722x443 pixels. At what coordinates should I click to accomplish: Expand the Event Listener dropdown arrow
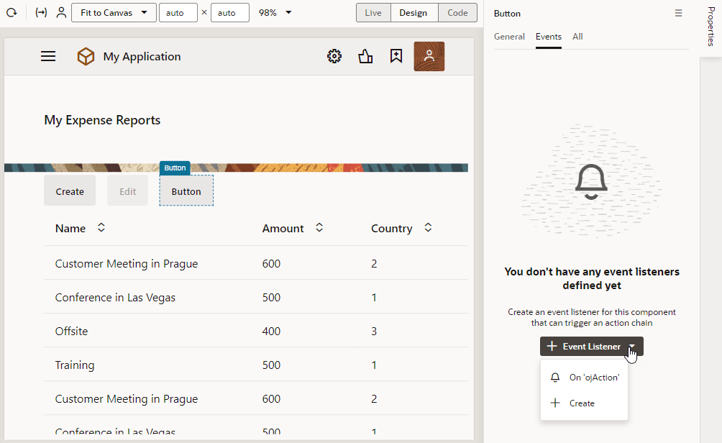pos(632,347)
